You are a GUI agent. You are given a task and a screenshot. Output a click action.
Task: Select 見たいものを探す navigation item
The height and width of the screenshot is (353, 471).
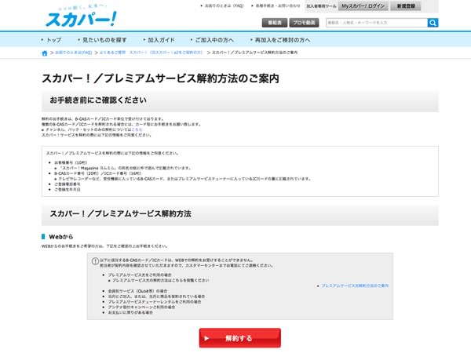(x=104, y=40)
